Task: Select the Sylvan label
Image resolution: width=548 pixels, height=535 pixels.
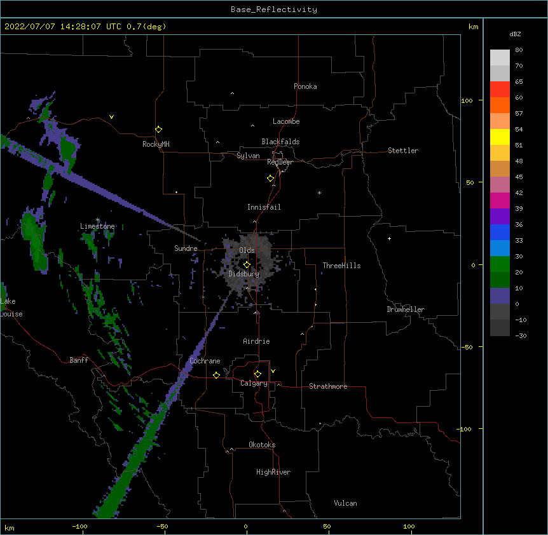Action: click(x=248, y=156)
